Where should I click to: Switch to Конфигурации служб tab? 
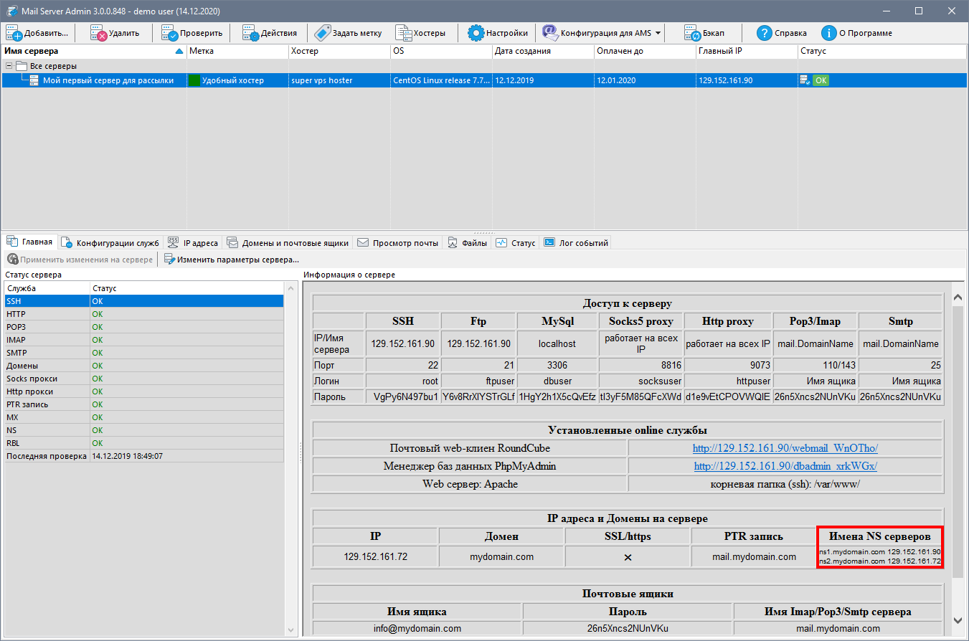(x=110, y=243)
